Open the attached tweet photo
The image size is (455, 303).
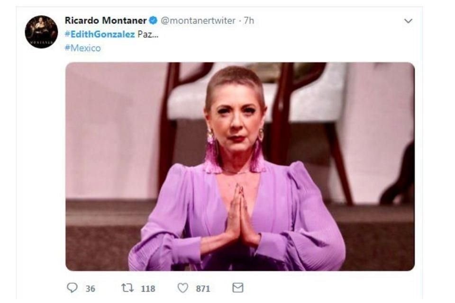tap(240, 166)
